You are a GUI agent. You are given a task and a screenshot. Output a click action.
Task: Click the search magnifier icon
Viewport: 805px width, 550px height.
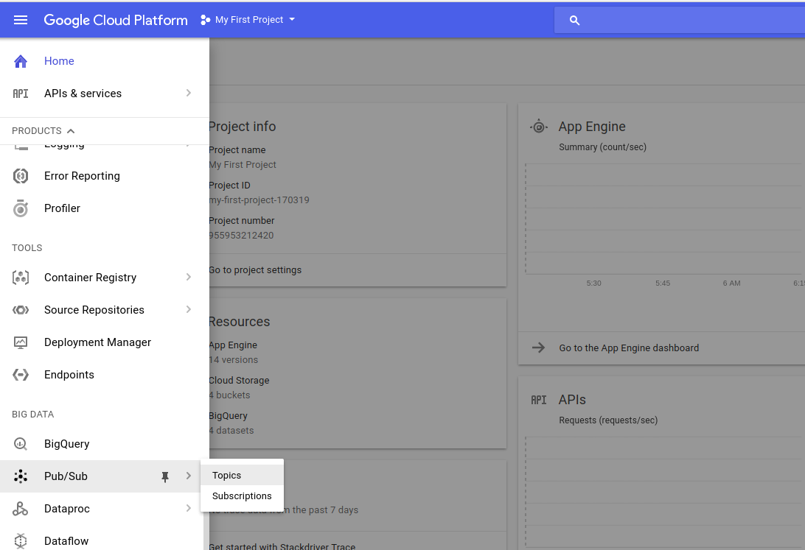pyautogui.click(x=574, y=21)
